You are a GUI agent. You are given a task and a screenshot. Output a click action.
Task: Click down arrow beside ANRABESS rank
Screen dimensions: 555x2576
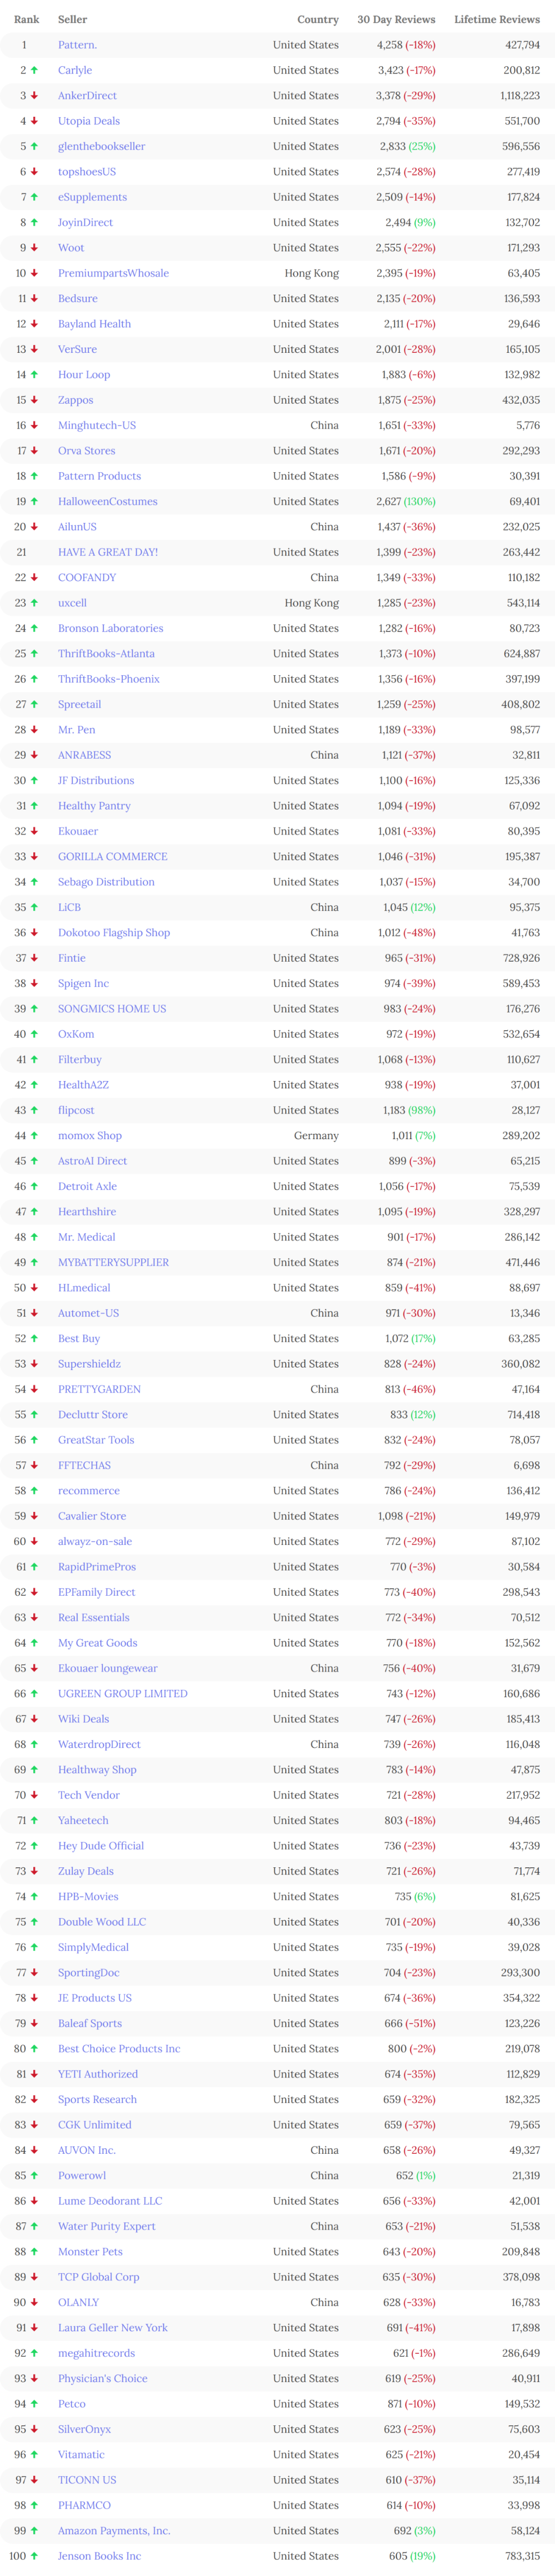pyautogui.click(x=34, y=755)
